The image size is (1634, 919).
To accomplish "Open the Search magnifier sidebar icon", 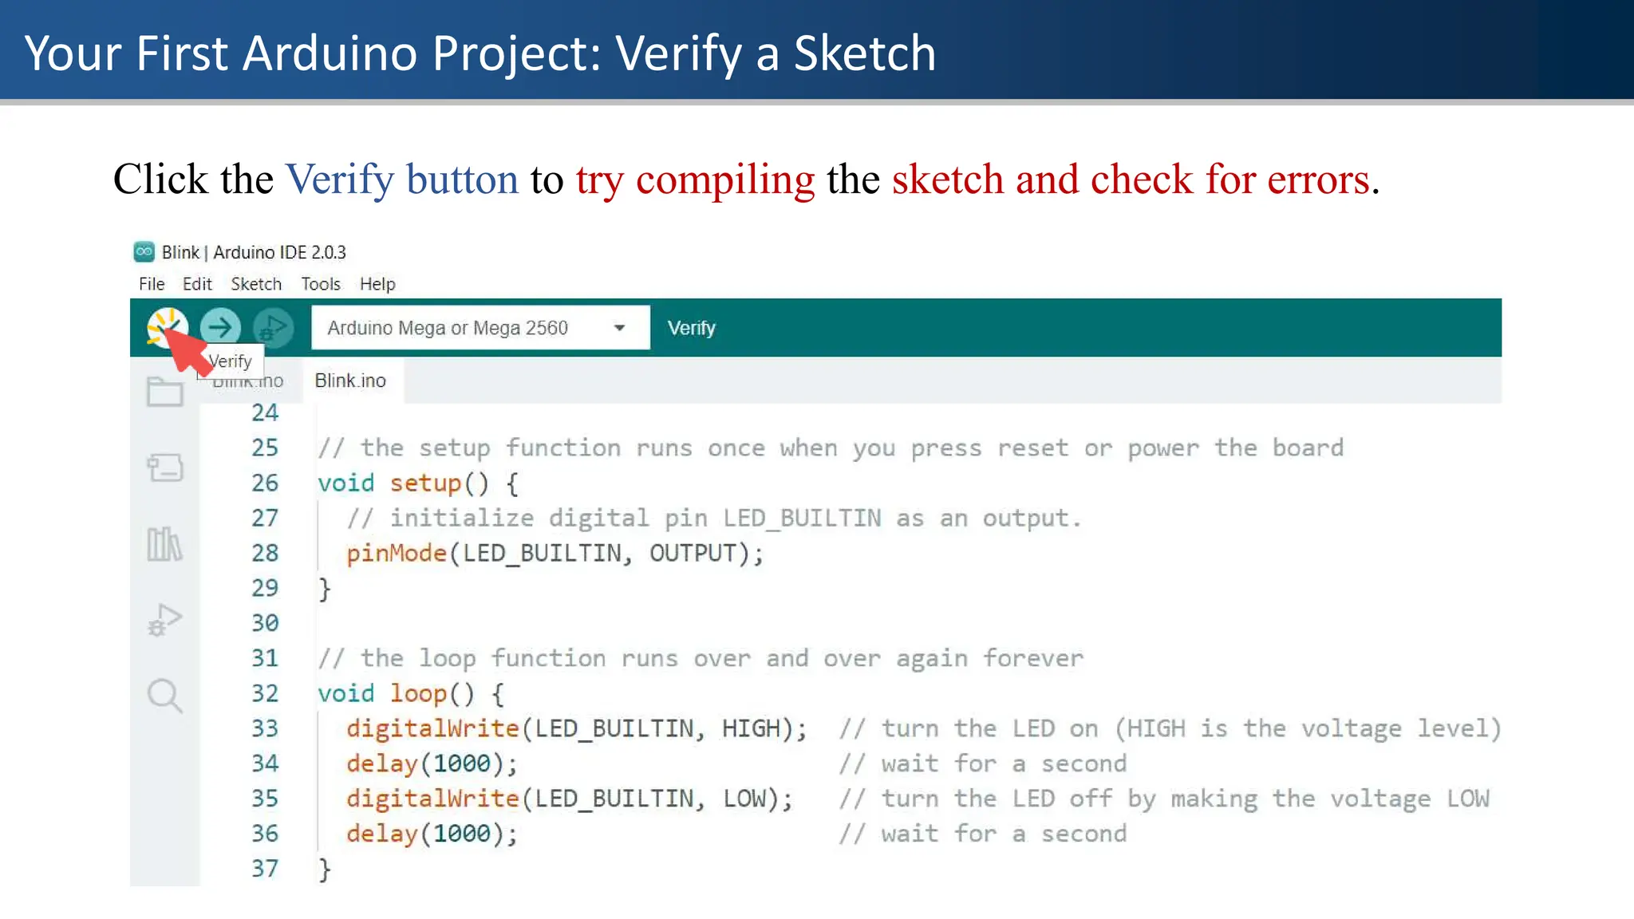I will pyautogui.click(x=165, y=696).
